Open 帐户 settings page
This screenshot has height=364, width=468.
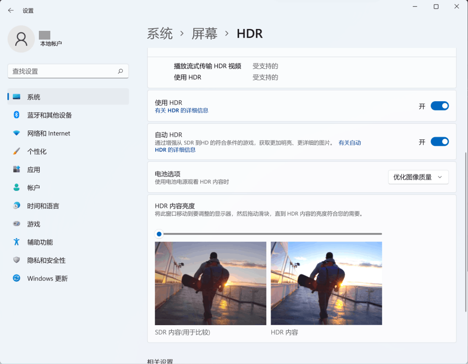click(x=68, y=188)
